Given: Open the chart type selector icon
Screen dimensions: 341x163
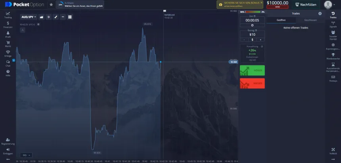Looking at the screenshot, I should pyautogui.click(x=41, y=17).
